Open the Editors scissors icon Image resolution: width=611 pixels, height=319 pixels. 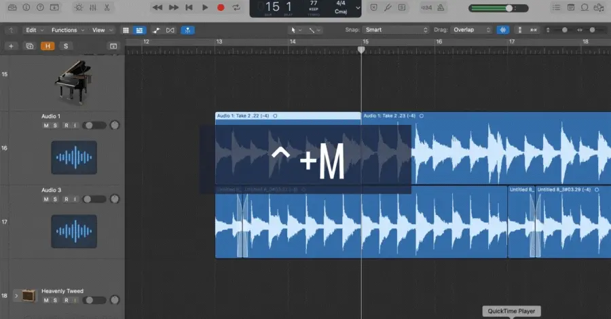point(107,7)
